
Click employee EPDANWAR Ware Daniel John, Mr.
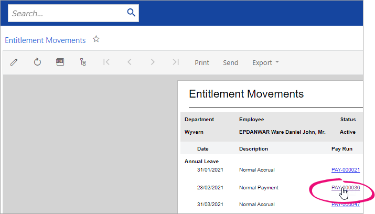(282, 132)
